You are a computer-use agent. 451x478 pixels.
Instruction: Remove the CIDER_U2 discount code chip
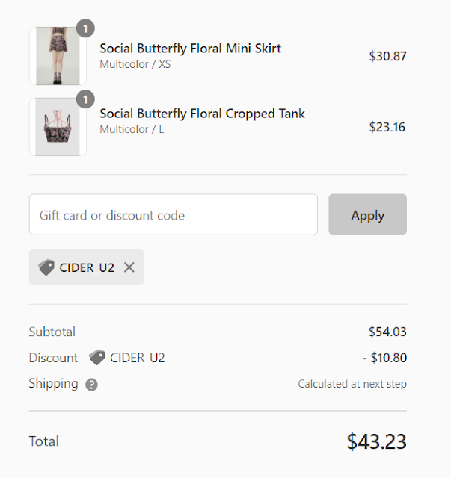(x=129, y=267)
